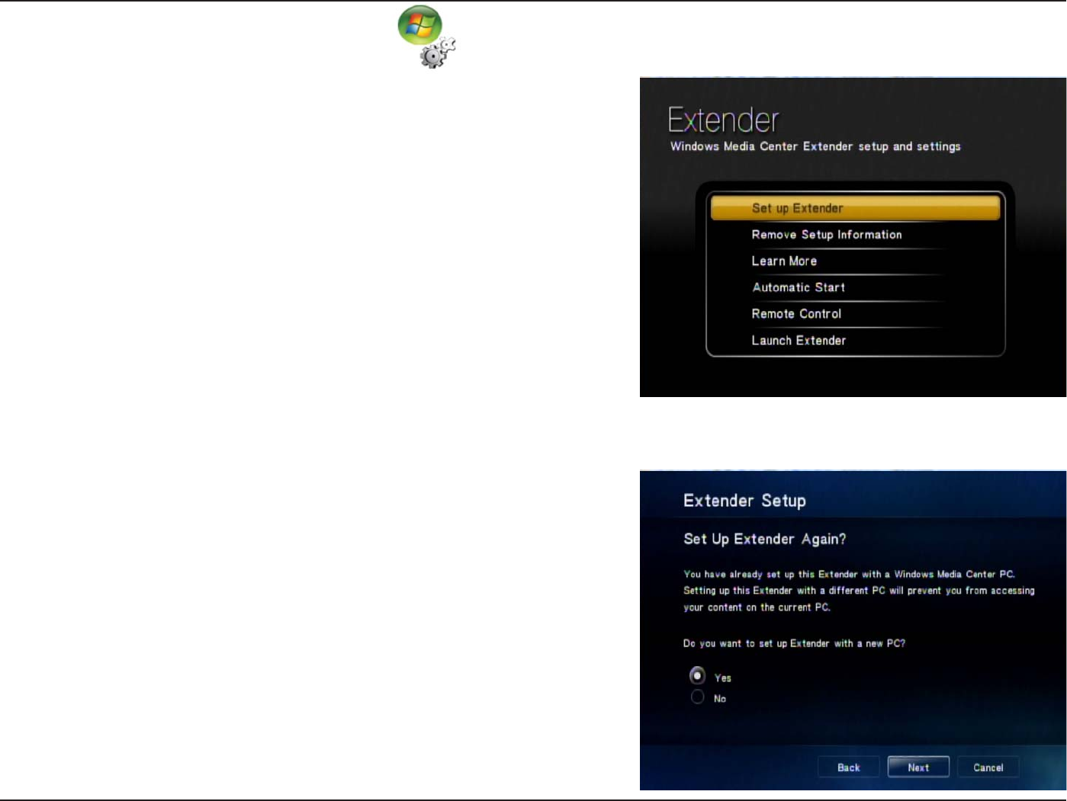Click the 'Extender Setup' title text

pos(744,501)
